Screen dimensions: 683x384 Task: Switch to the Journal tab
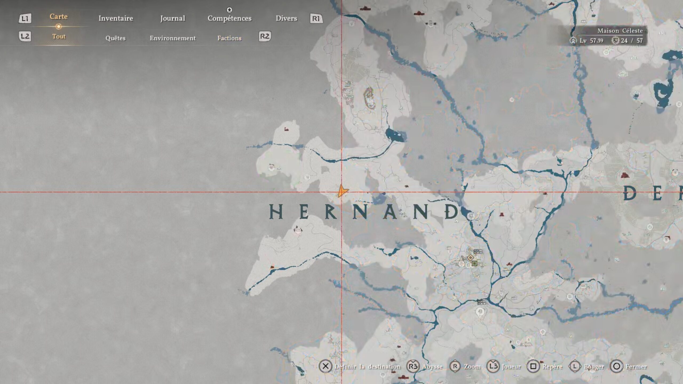click(x=172, y=18)
